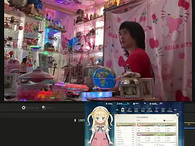
Task: Click the pink heart attribute group icon
Action: (139, 134)
